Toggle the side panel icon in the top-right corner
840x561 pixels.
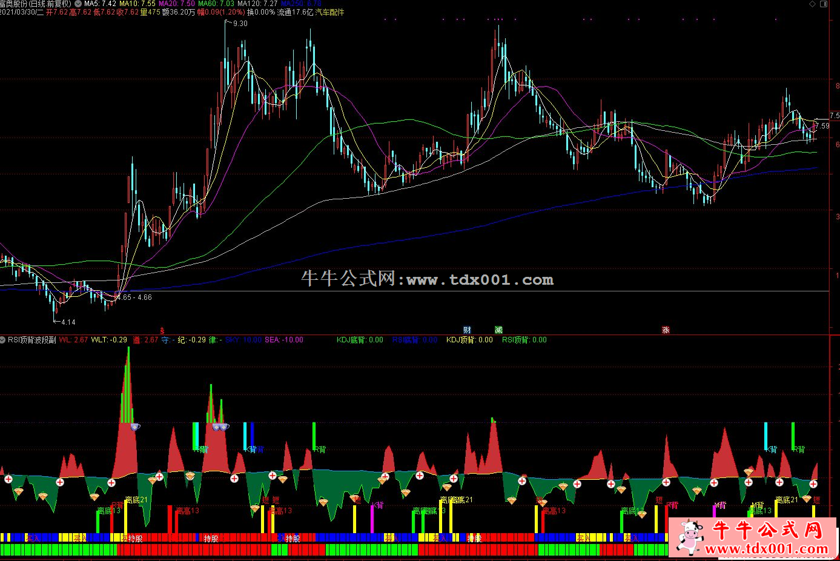824,4
